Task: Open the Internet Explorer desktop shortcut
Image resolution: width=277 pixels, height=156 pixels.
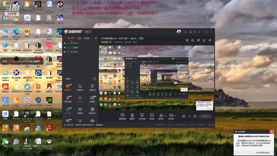Action: tap(6, 75)
